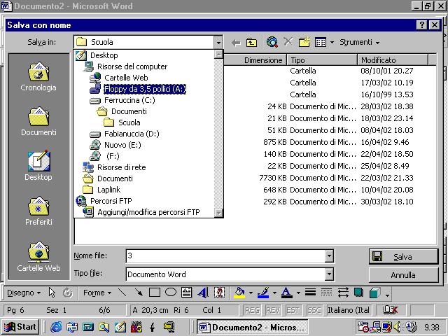Expand the Salva in combo box
Screen dimensions: 448x336
point(218,43)
